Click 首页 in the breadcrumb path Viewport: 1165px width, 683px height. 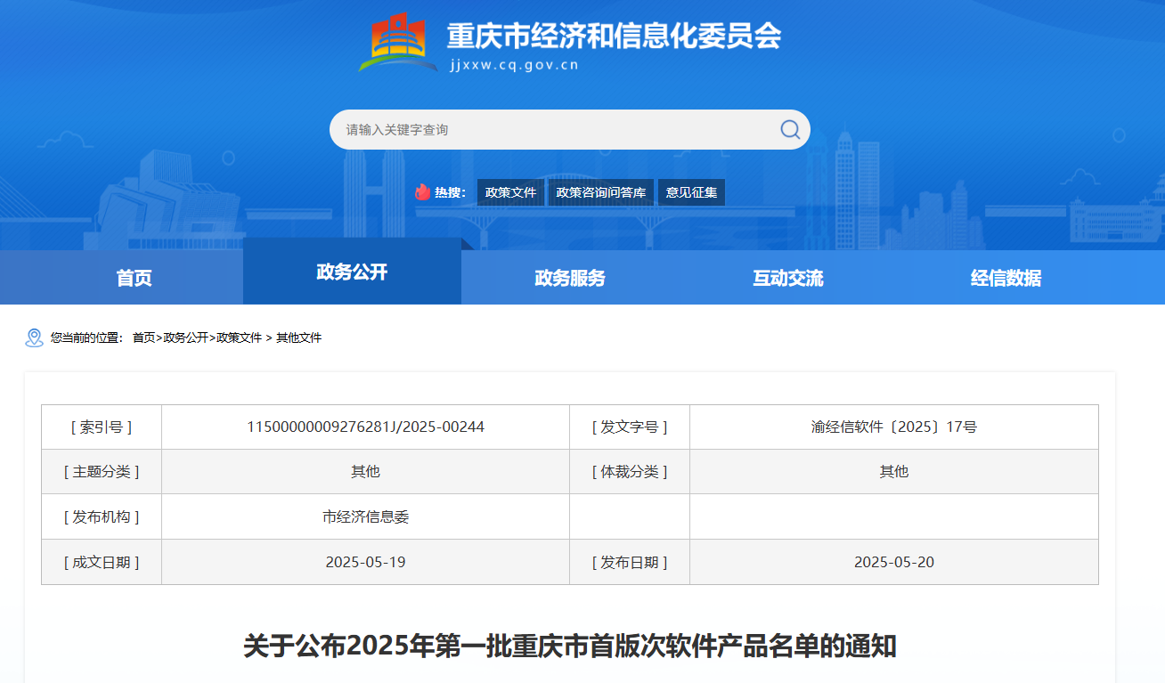[x=143, y=338]
